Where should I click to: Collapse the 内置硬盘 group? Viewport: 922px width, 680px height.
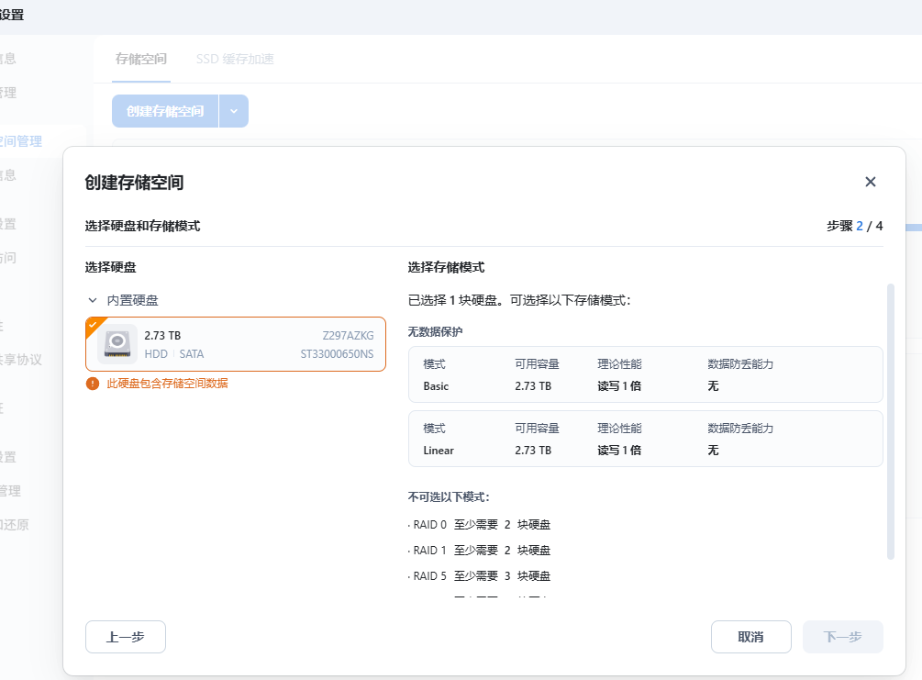(93, 300)
